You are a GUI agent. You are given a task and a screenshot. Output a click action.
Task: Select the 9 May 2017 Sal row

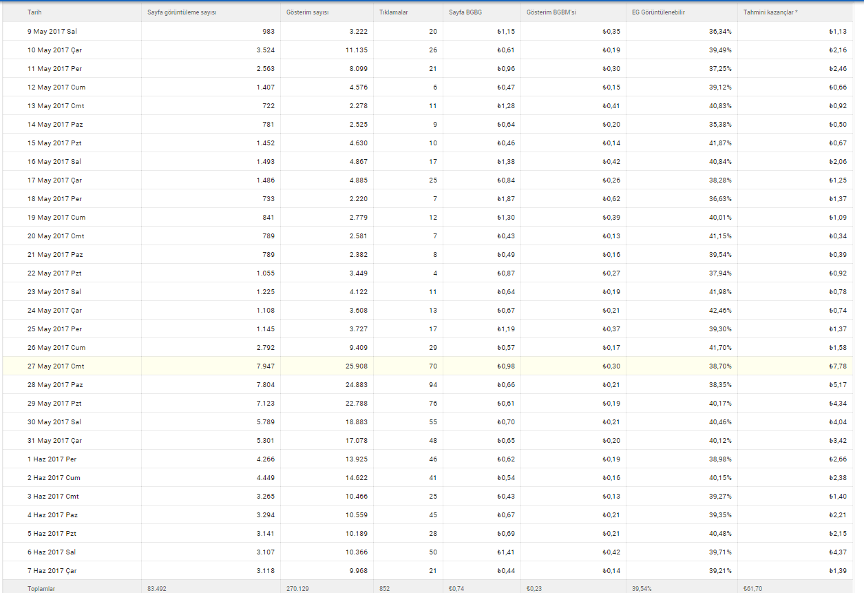[432, 31]
